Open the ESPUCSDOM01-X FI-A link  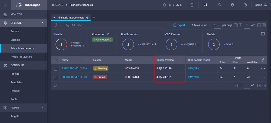click(74, 68)
